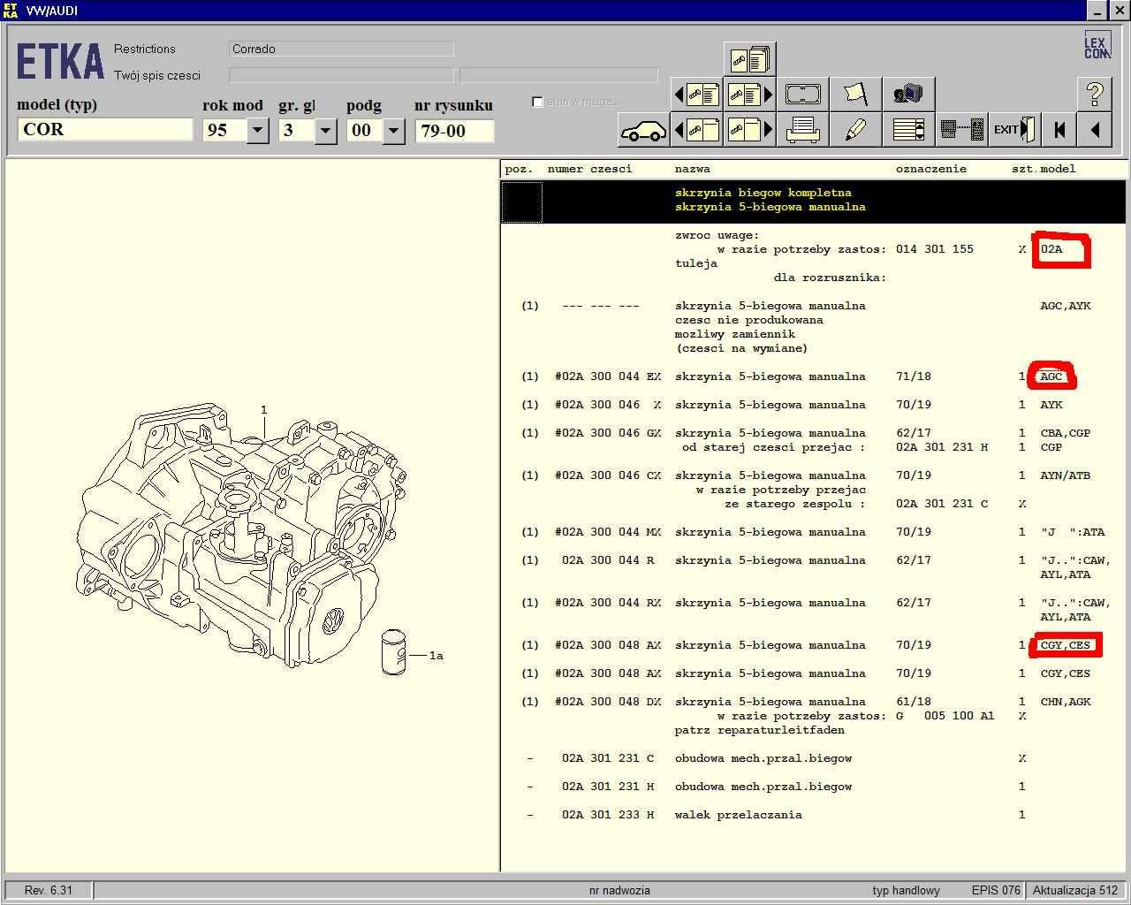Viewport: 1131px width, 905px height.
Task: Click 'nr nadwozia' in the status bar
Action: [x=619, y=890]
